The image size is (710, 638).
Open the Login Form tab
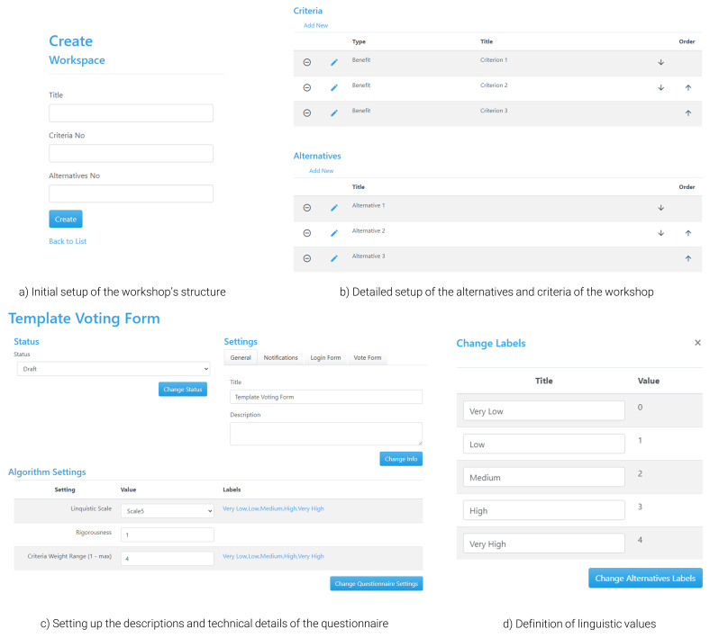(x=325, y=357)
